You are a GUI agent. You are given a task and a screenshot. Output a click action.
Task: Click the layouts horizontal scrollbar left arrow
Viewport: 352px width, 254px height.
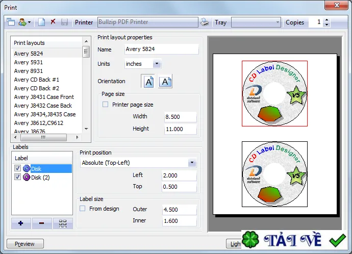click(x=15, y=137)
